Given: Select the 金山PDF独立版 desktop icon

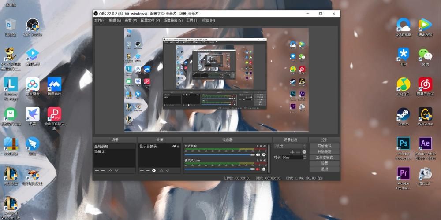Looking at the screenshot, I should tap(54, 119).
